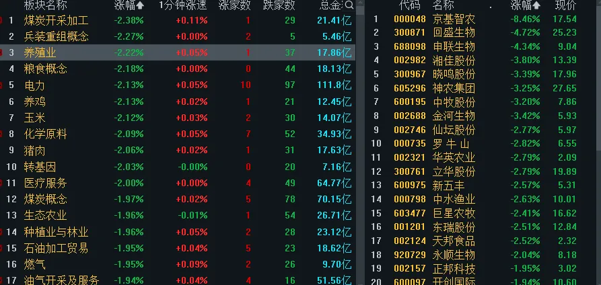Click the 19.89 current price cell
The height and width of the screenshot is (285, 601).
point(565,171)
